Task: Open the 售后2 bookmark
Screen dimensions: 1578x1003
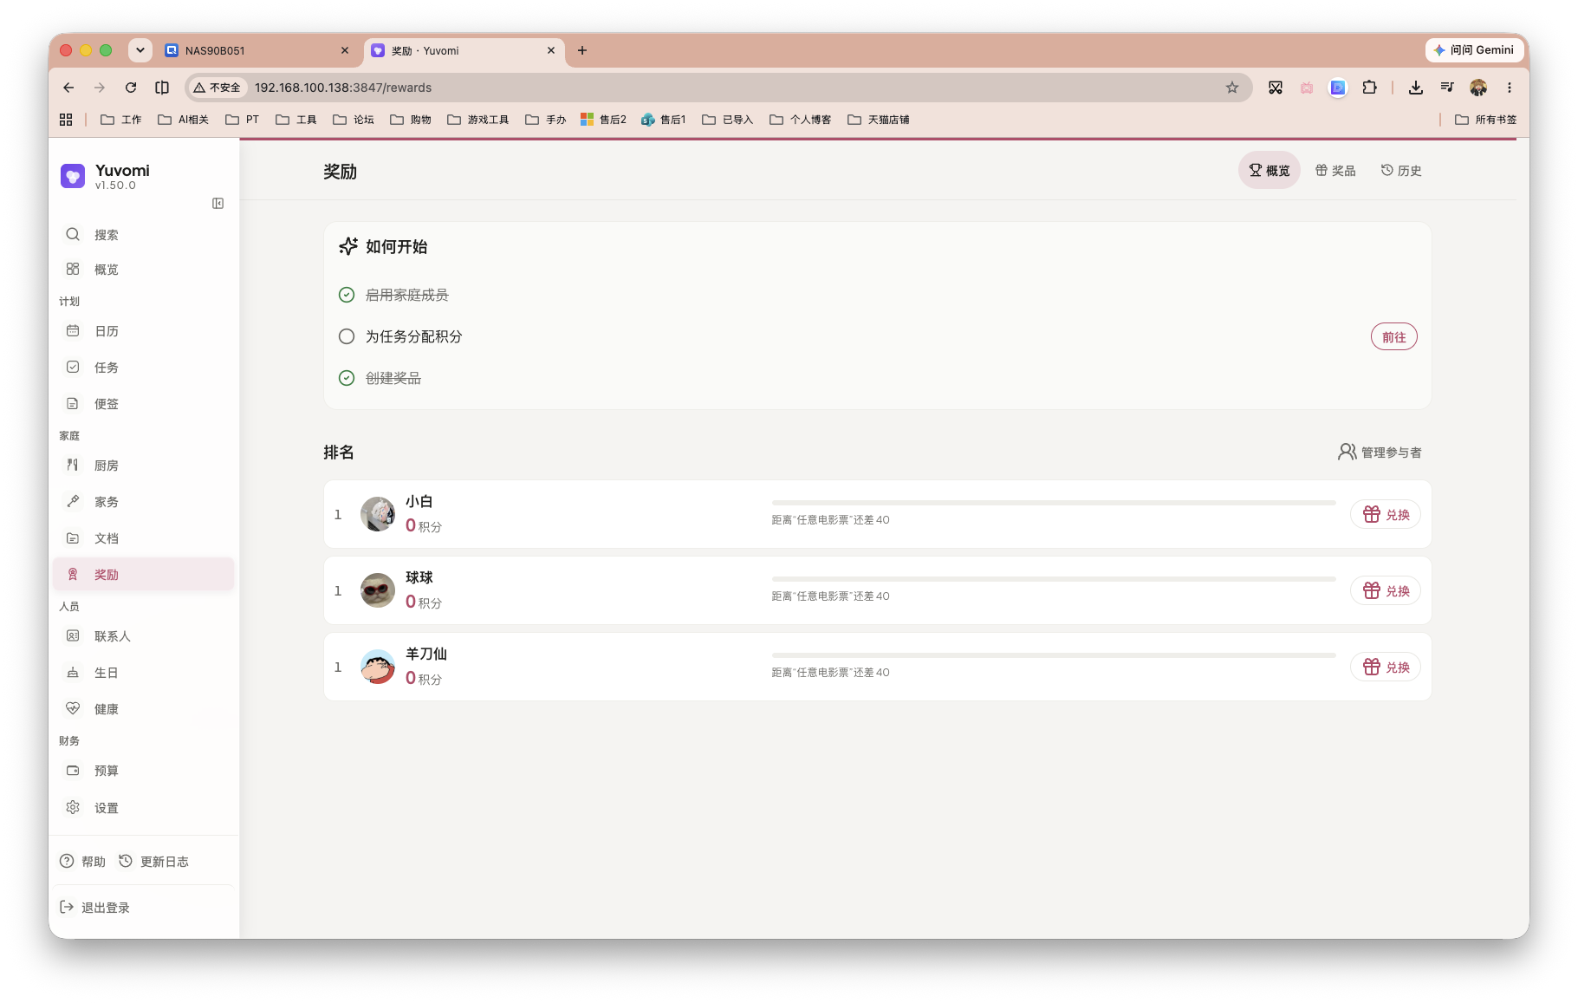Action: [604, 120]
